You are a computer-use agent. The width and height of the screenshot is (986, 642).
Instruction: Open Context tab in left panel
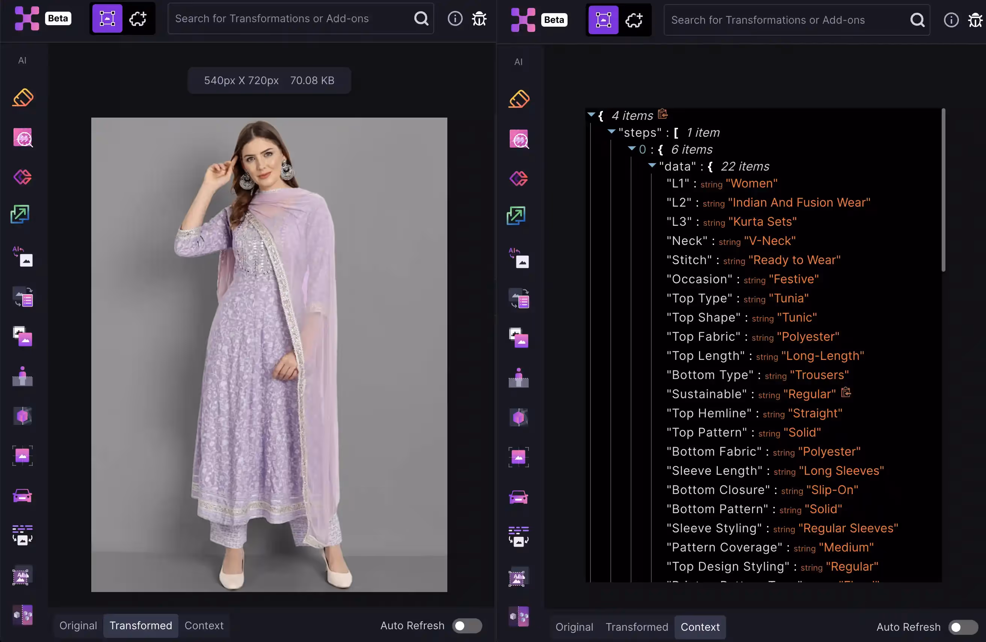[x=204, y=625]
